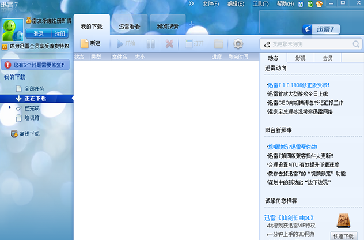Click the search magnifier icon

click(356, 44)
